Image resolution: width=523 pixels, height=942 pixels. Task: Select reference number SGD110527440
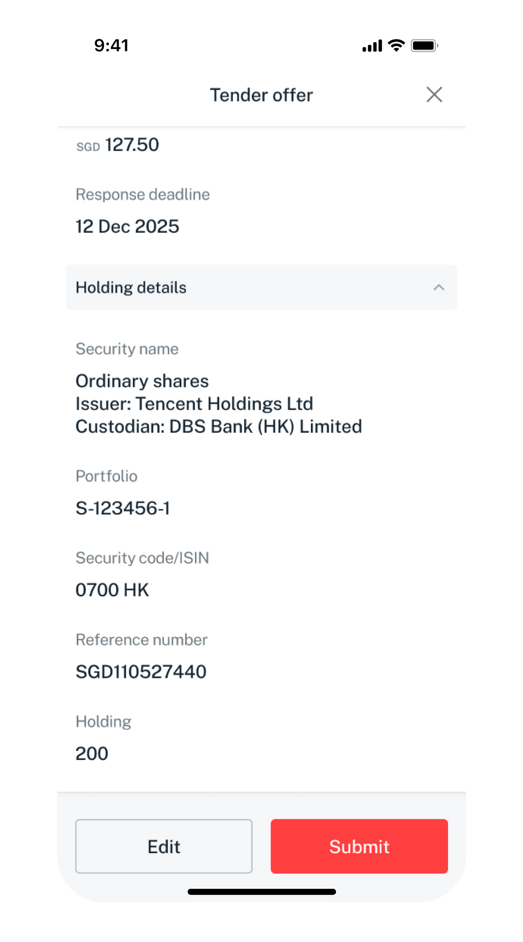(141, 672)
